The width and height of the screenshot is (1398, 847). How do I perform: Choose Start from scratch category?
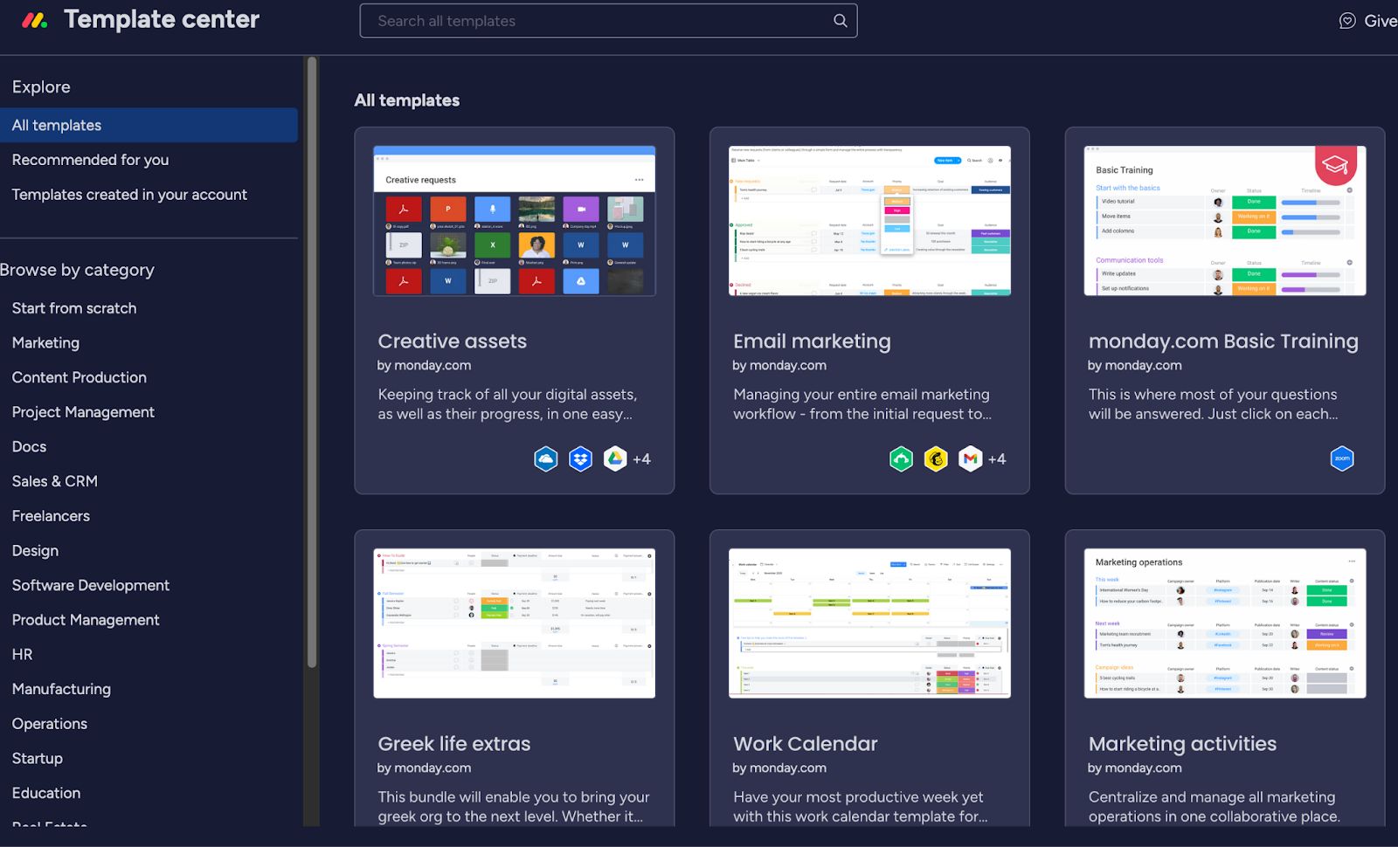(x=74, y=308)
